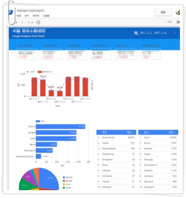Select the Seoul city row
Screen dimensions: 186x198
[x=158, y=137]
